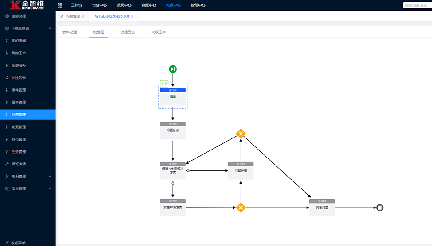Click the 知识管理 branch icon
The width and height of the screenshot is (432, 246).
[7, 177]
